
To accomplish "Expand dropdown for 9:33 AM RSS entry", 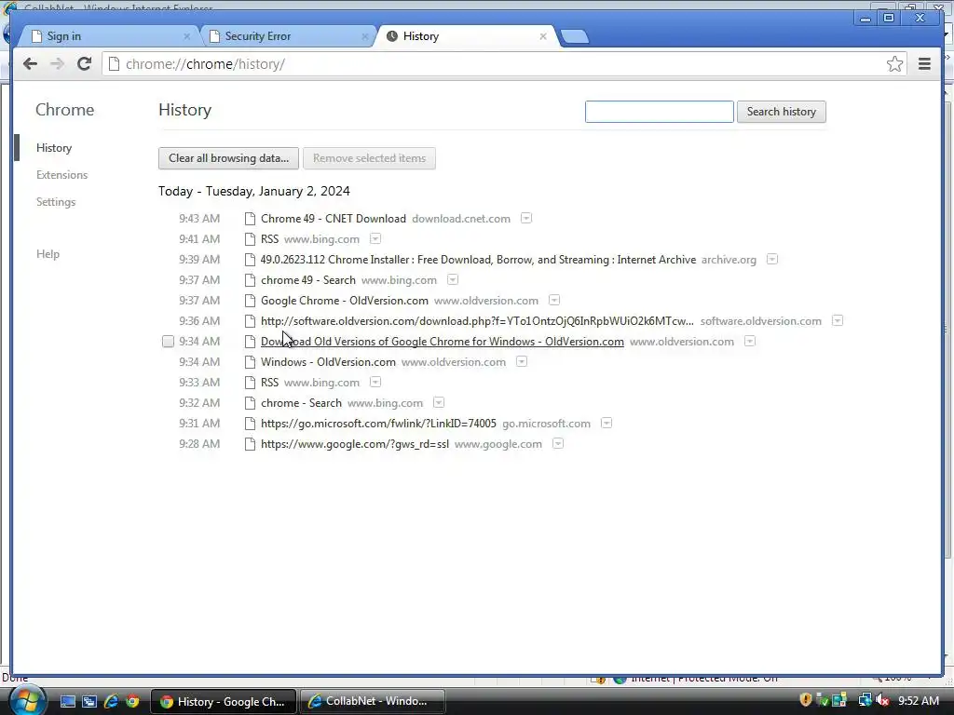I will (375, 382).
